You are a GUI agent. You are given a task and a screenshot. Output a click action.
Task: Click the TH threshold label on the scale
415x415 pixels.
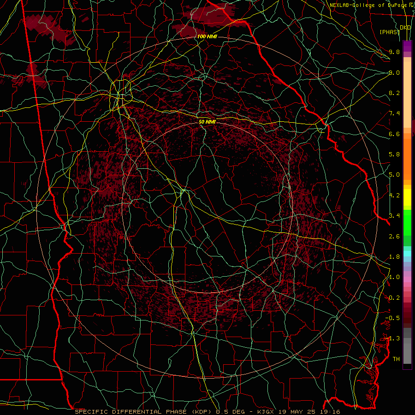coord(396,359)
